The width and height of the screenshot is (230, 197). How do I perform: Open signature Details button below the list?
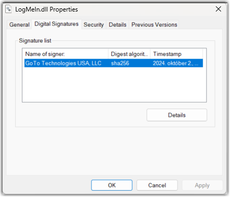(177, 115)
